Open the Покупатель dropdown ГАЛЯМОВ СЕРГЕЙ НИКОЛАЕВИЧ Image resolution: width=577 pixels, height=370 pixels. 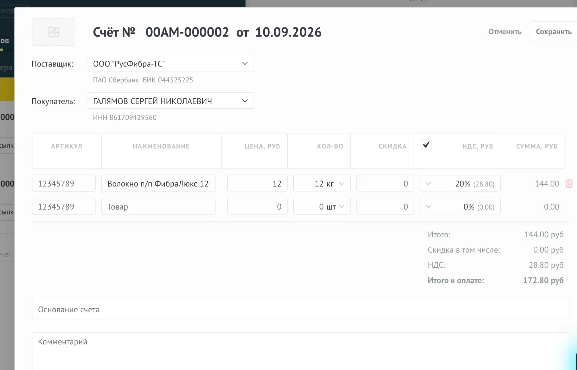point(171,101)
